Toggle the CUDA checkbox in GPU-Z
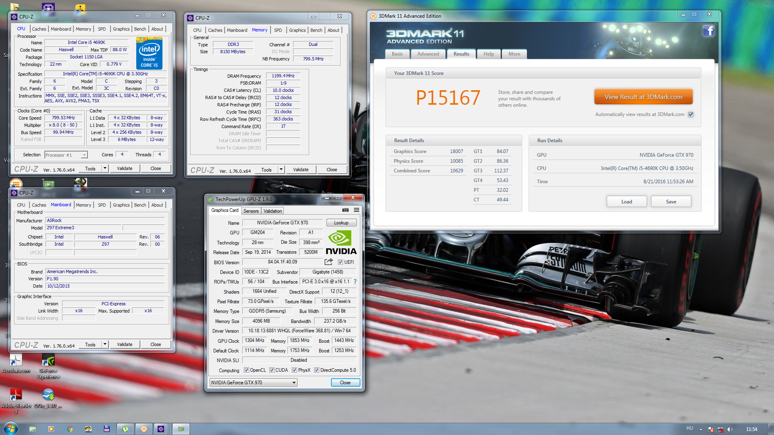Viewport: 774px width, 435px height. (x=272, y=370)
